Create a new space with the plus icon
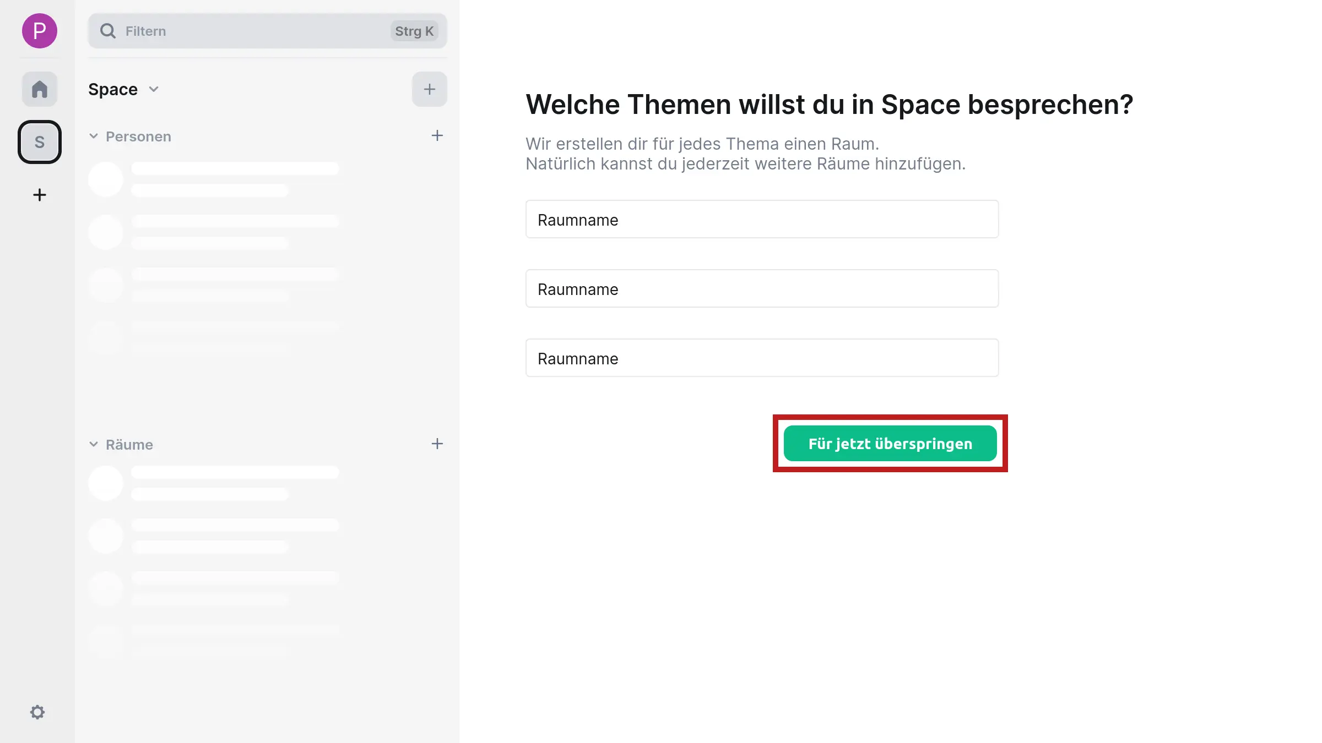Image resolution: width=1322 pixels, height=743 pixels. 39,195
